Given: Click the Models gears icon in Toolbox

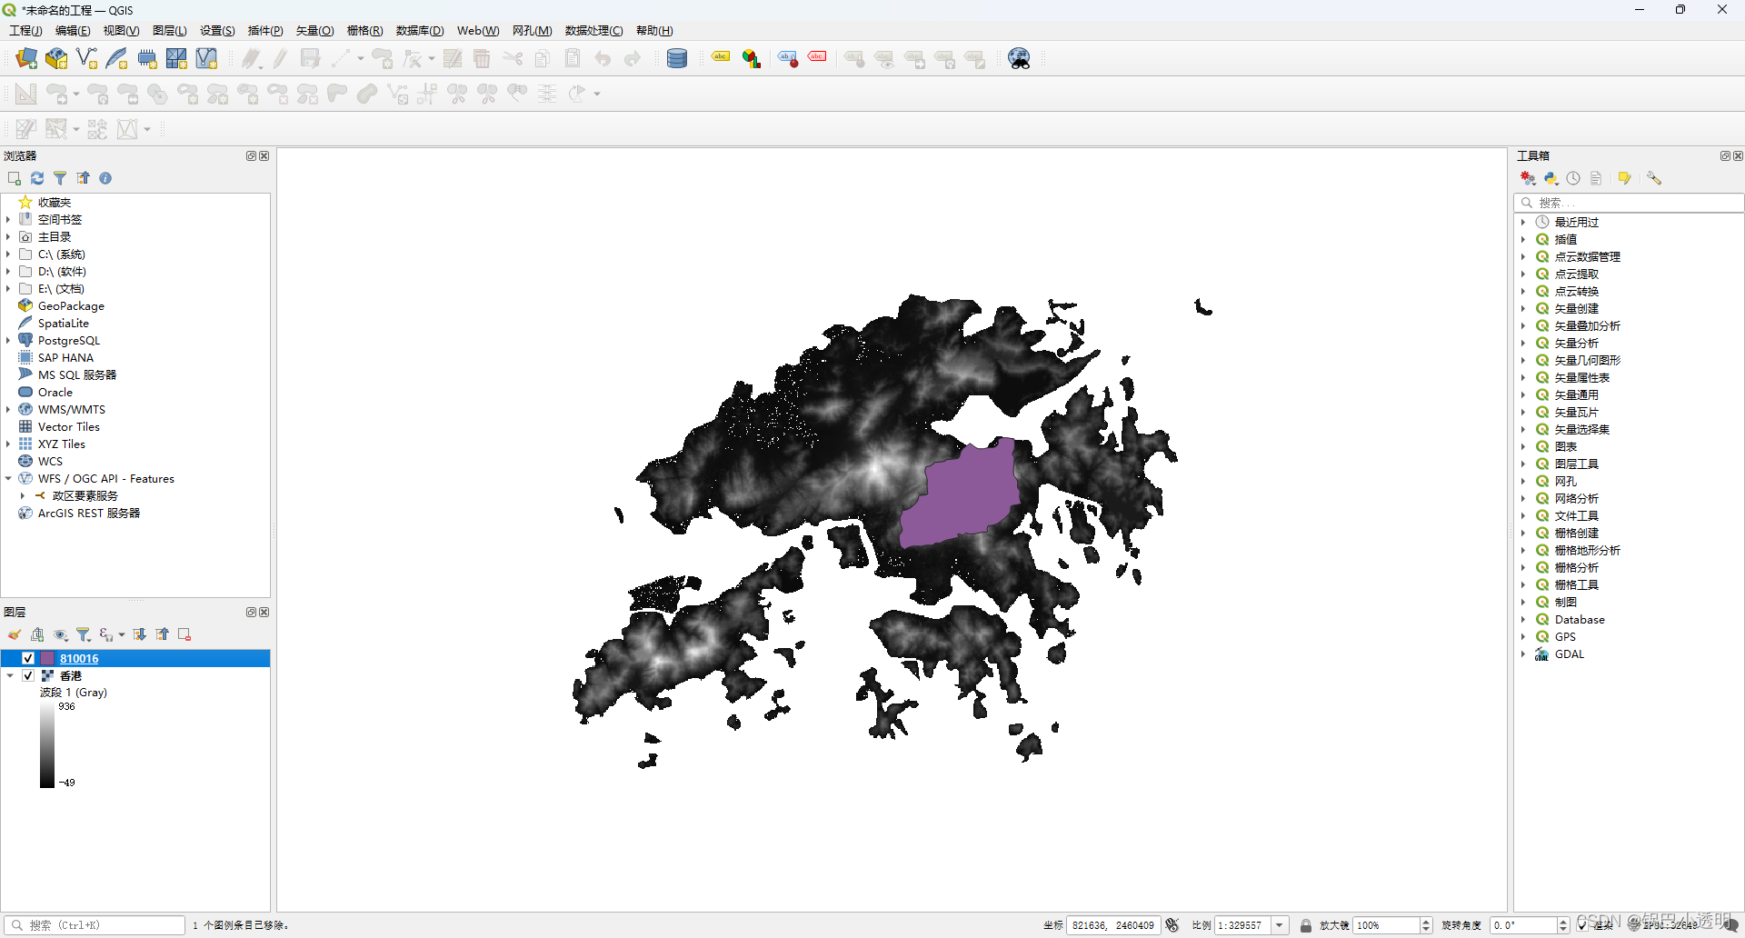Looking at the screenshot, I should pos(1528,178).
